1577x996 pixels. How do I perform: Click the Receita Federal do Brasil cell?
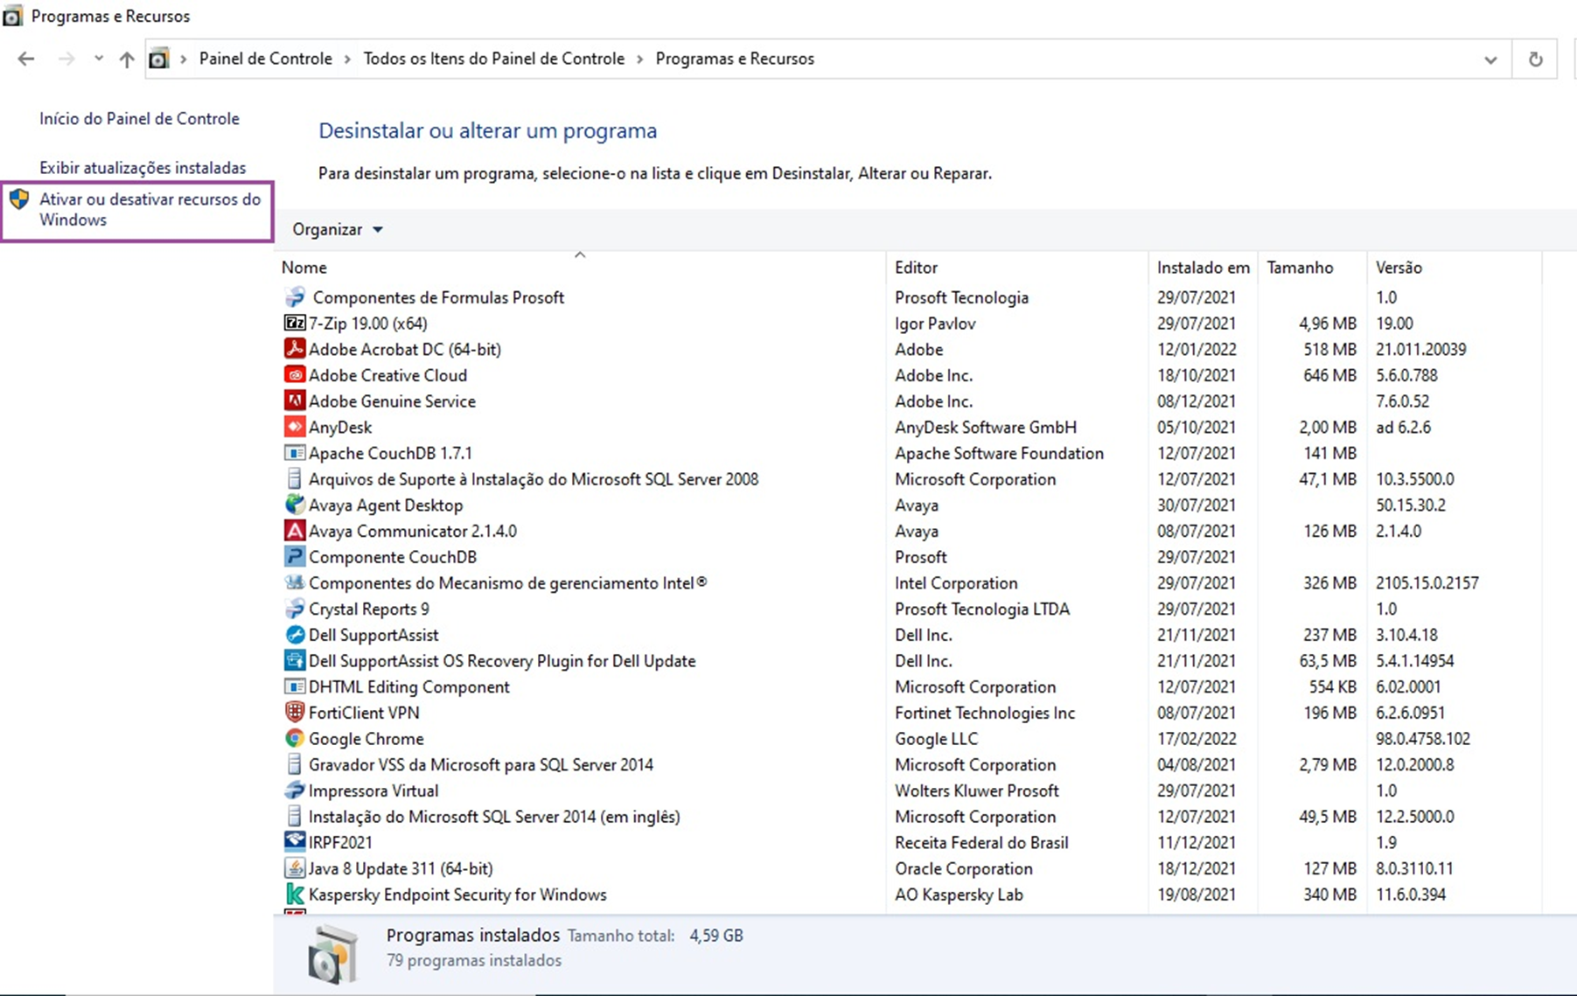[x=981, y=843]
